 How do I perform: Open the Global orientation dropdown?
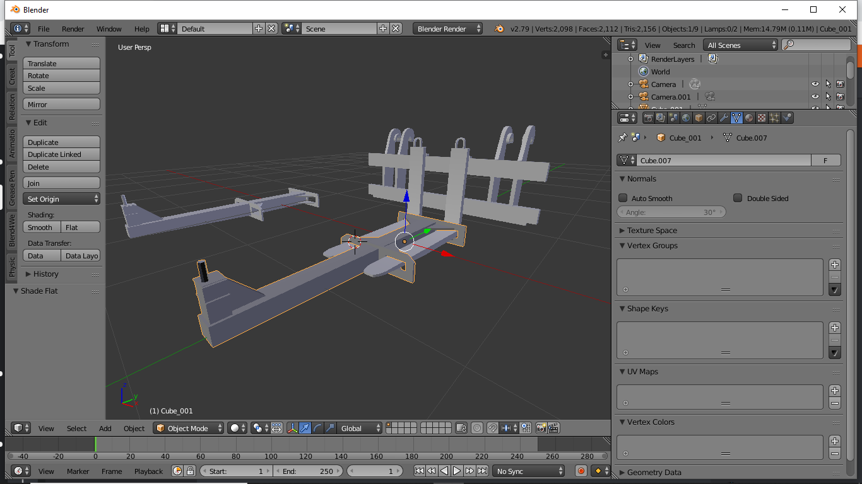360,428
